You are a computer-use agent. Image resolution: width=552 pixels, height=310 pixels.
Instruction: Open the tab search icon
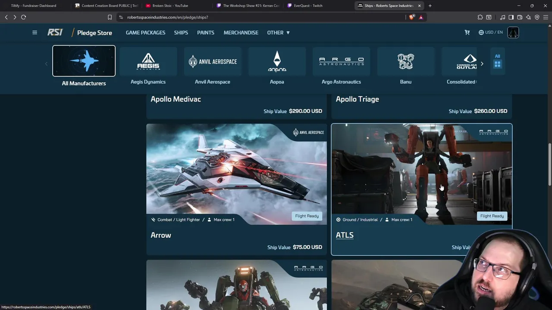click(x=489, y=17)
